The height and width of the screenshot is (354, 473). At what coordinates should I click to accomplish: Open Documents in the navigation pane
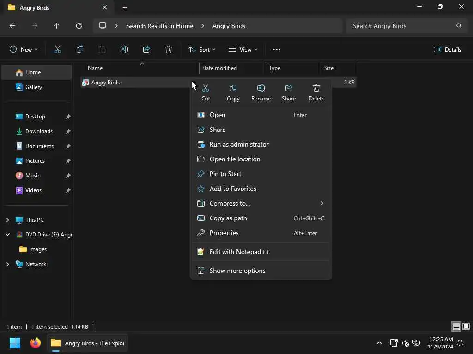tap(37, 146)
